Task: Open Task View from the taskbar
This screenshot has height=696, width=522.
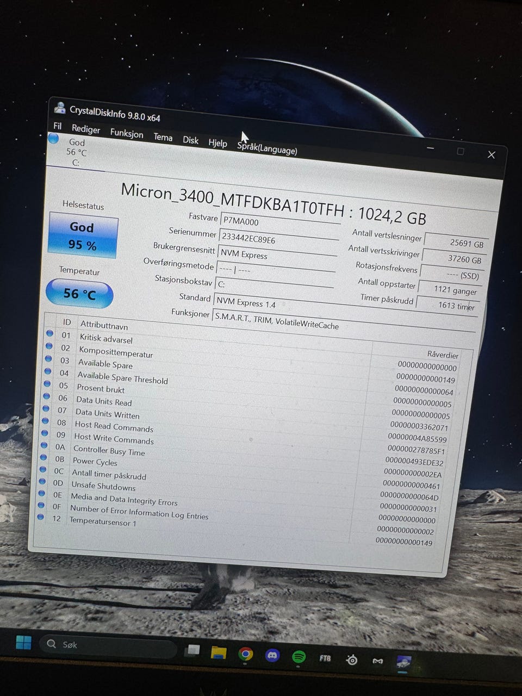Action: pyautogui.click(x=192, y=650)
